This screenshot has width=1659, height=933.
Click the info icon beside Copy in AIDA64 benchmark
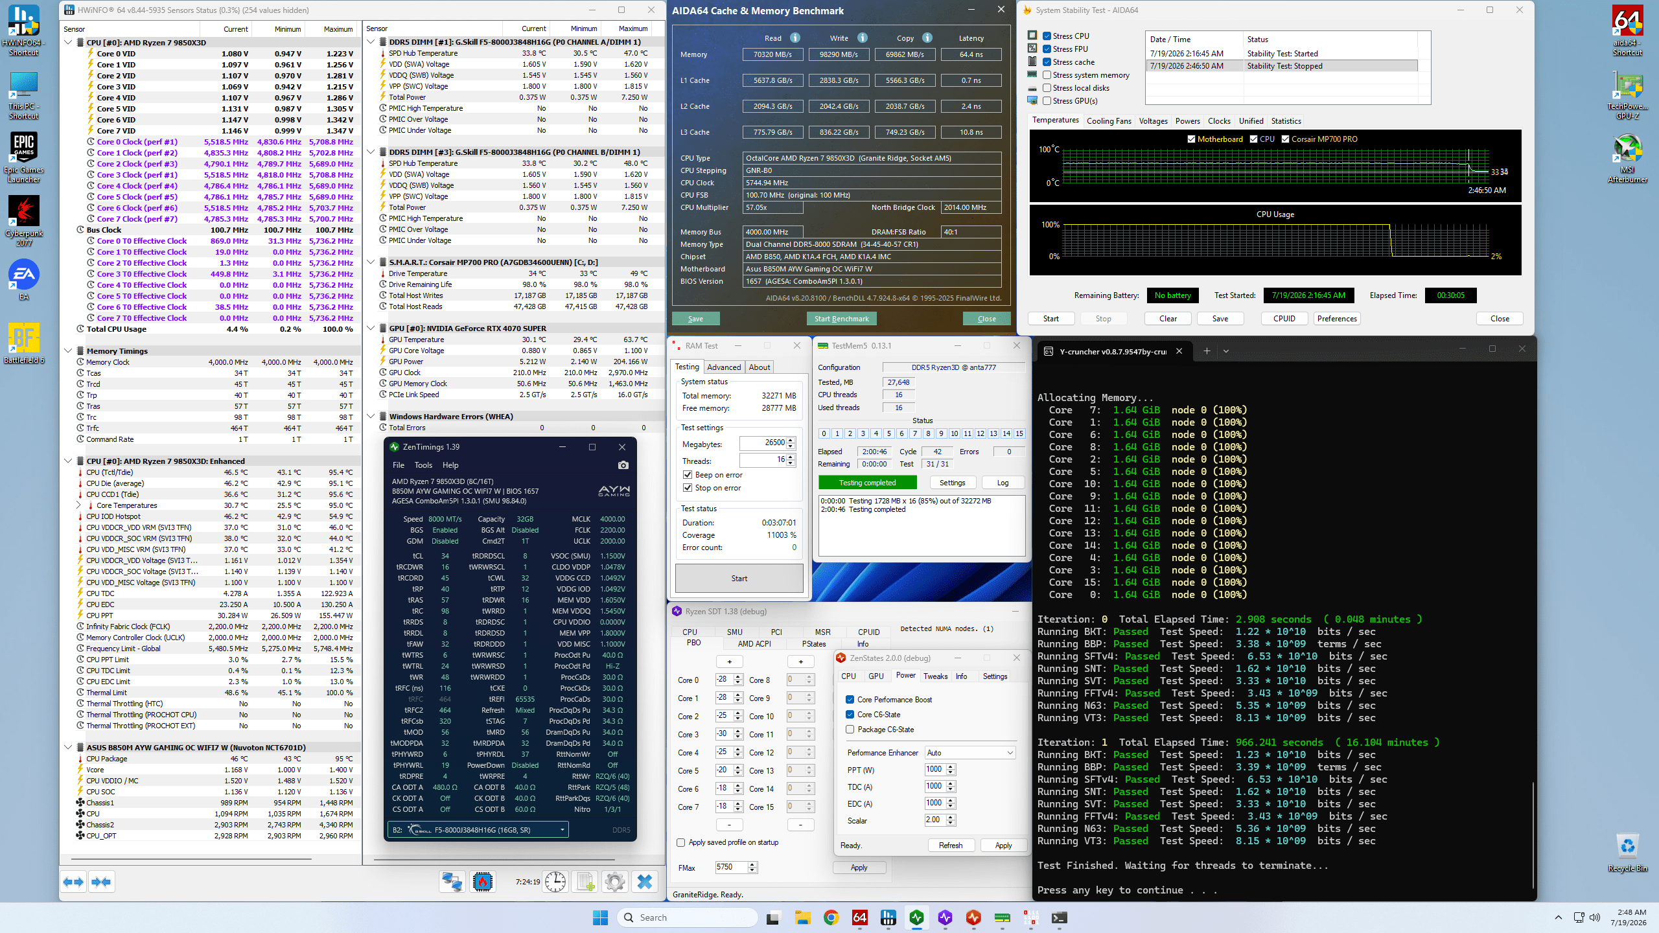(927, 38)
